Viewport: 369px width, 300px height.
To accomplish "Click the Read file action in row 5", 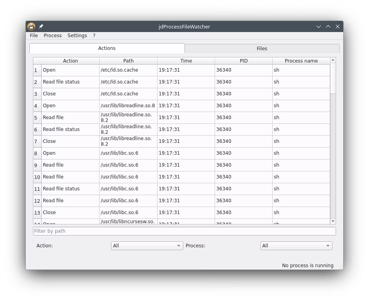I will coord(70,118).
